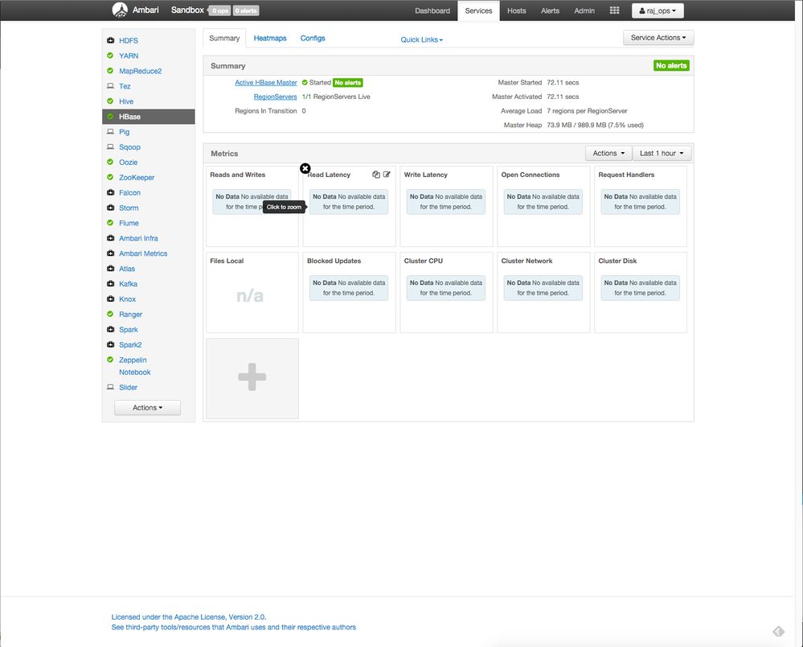Viewport: 803px width, 647px height.
Task: Click the maintenance icon next to Kafka
Action: pyautogui.click(x=110, y=283)
